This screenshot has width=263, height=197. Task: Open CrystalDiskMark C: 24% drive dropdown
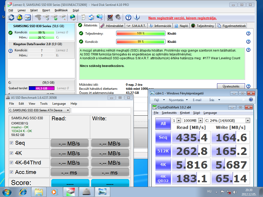point(248,121)
